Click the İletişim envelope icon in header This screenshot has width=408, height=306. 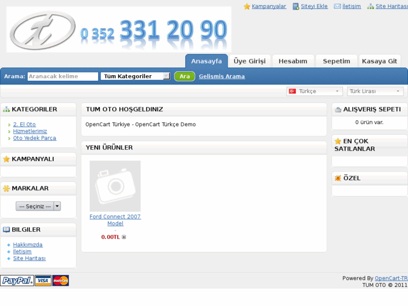tap(337, 6)
